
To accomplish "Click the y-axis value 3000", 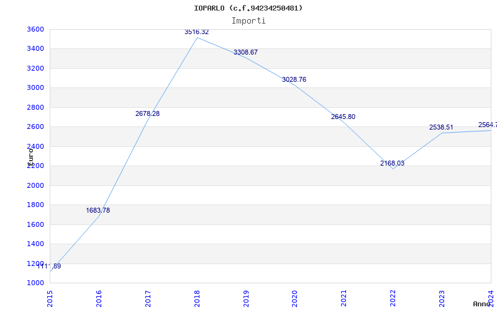I will (x=35, y=88).
